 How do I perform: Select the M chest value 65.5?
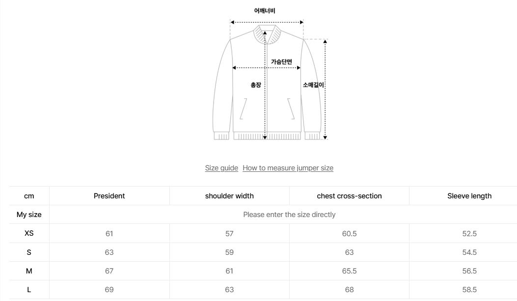(x=349, y=271)
